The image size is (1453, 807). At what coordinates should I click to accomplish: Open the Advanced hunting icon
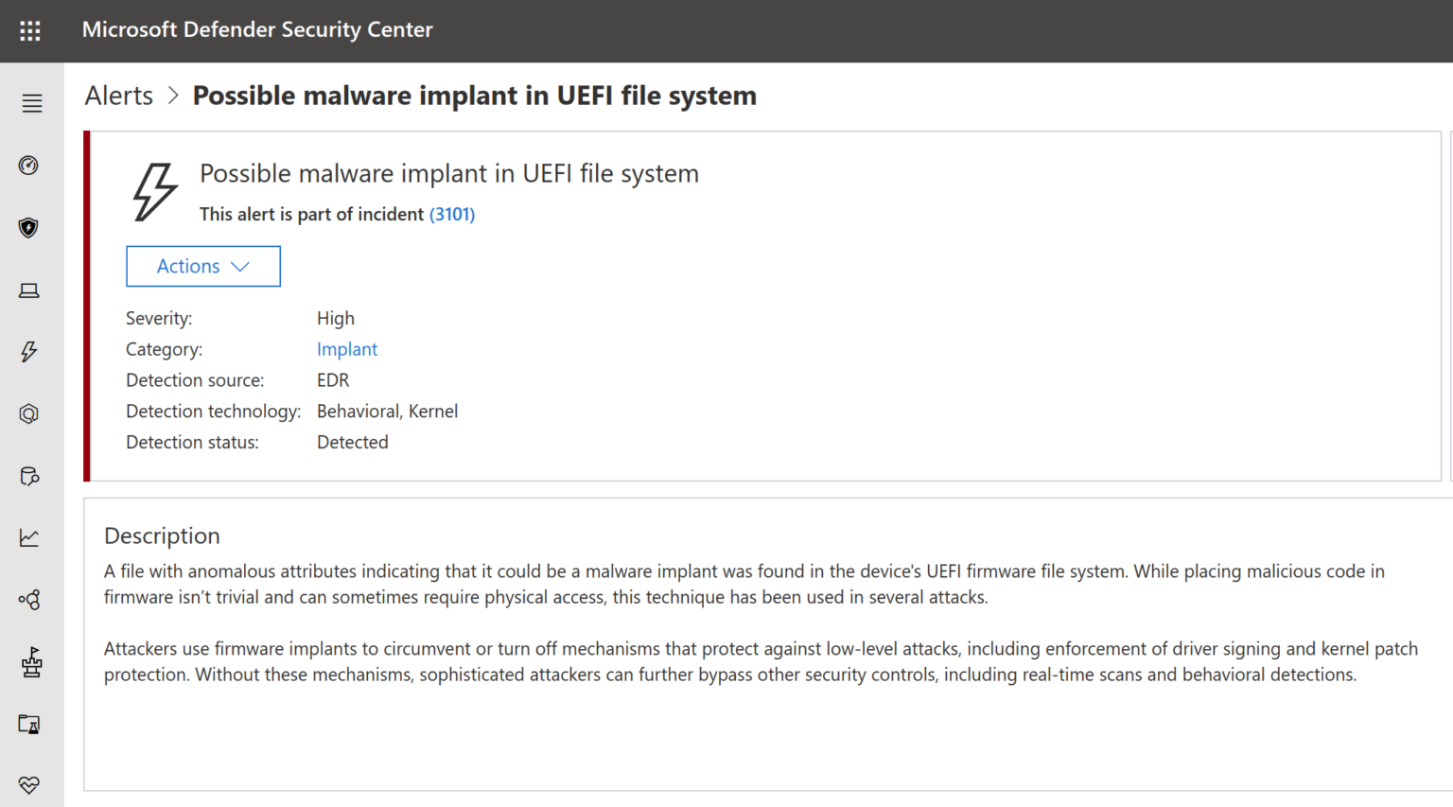coord(28,476)
